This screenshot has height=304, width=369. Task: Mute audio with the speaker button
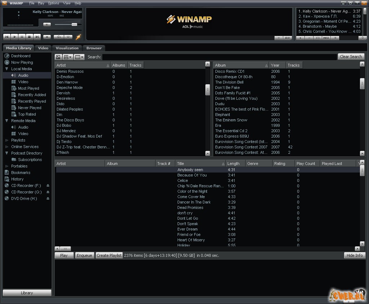point(47,24)
